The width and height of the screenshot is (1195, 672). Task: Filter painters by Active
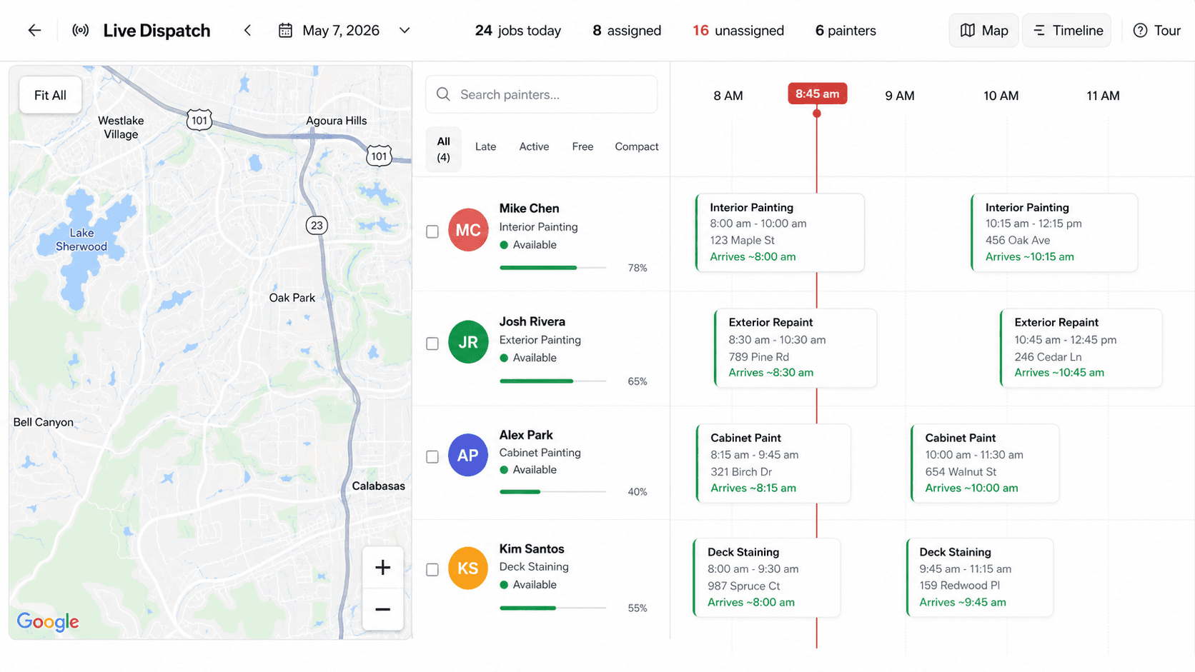pos(534,146)
